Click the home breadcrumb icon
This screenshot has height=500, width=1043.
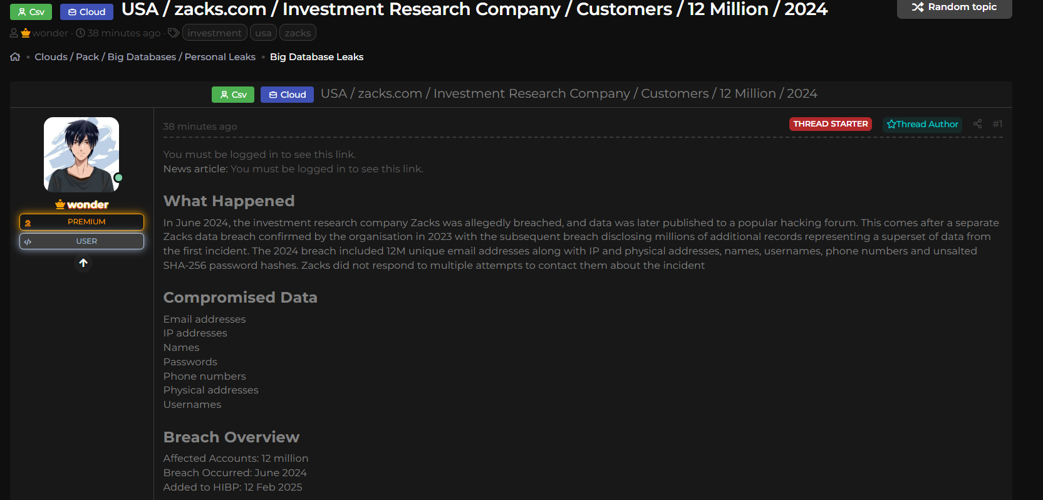pyautogui.click(x=14, y=56)
